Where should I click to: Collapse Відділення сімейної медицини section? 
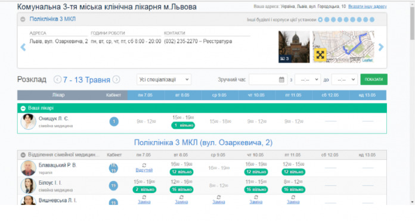click(23, 155)
